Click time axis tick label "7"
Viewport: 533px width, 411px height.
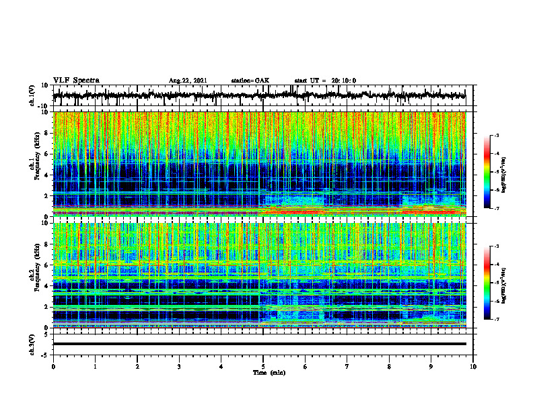point(347,367)
